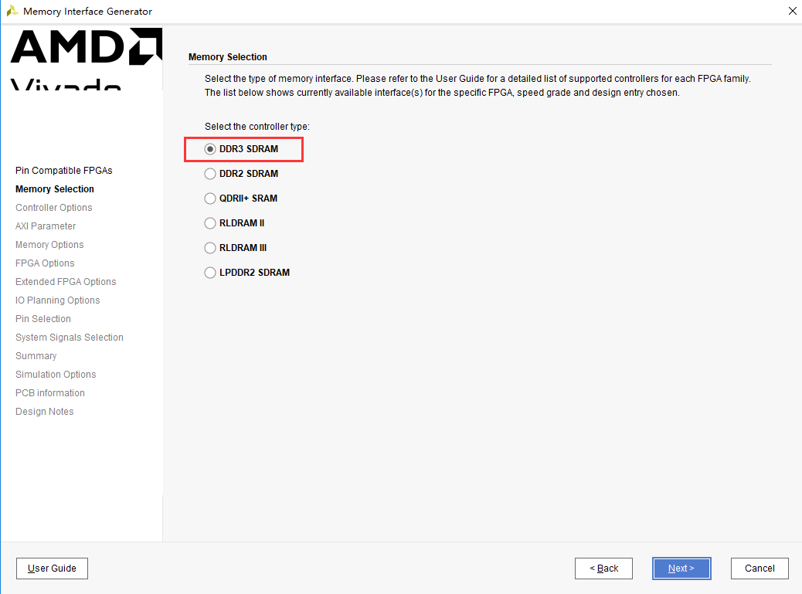The width and height of the screenshot is (802, 594).
Task: Click the 'Memory Interface Generator' window title
Action: [87, 12]
